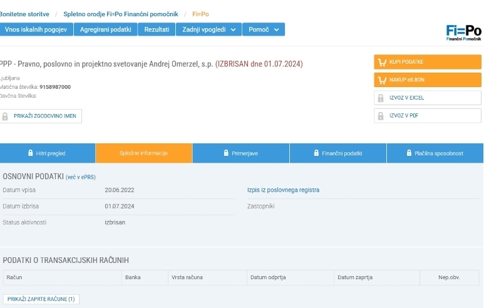
Task: Click the Fi=Po Finančni pomočnik logo
Action: pos(463,32)
